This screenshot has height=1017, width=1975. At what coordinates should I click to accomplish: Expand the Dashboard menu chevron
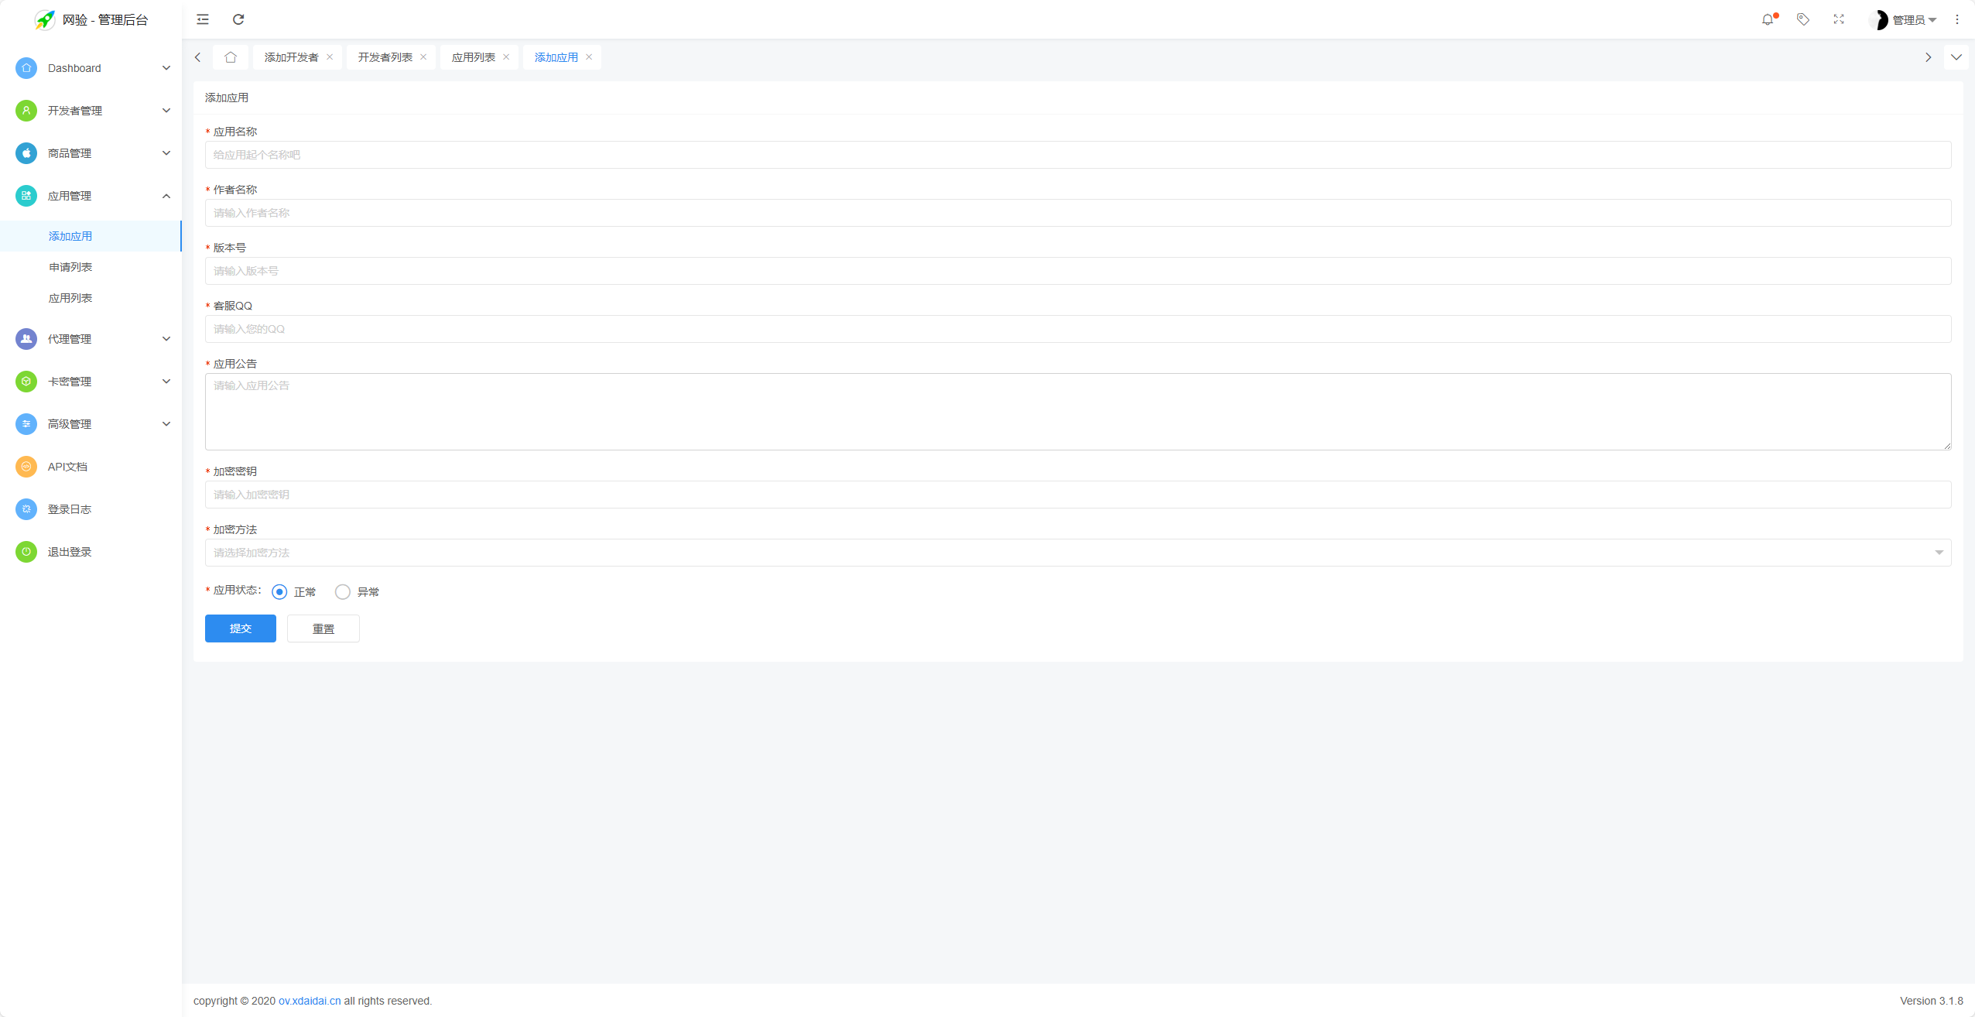pyautogui.click(x=166, y=68)
